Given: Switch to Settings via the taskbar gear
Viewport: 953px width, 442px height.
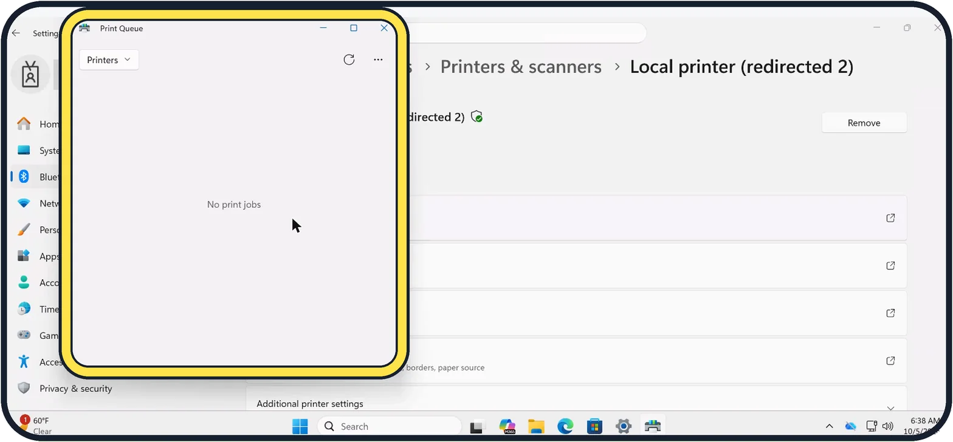Looking at the screenshot, I should click(x=624, y=426).
